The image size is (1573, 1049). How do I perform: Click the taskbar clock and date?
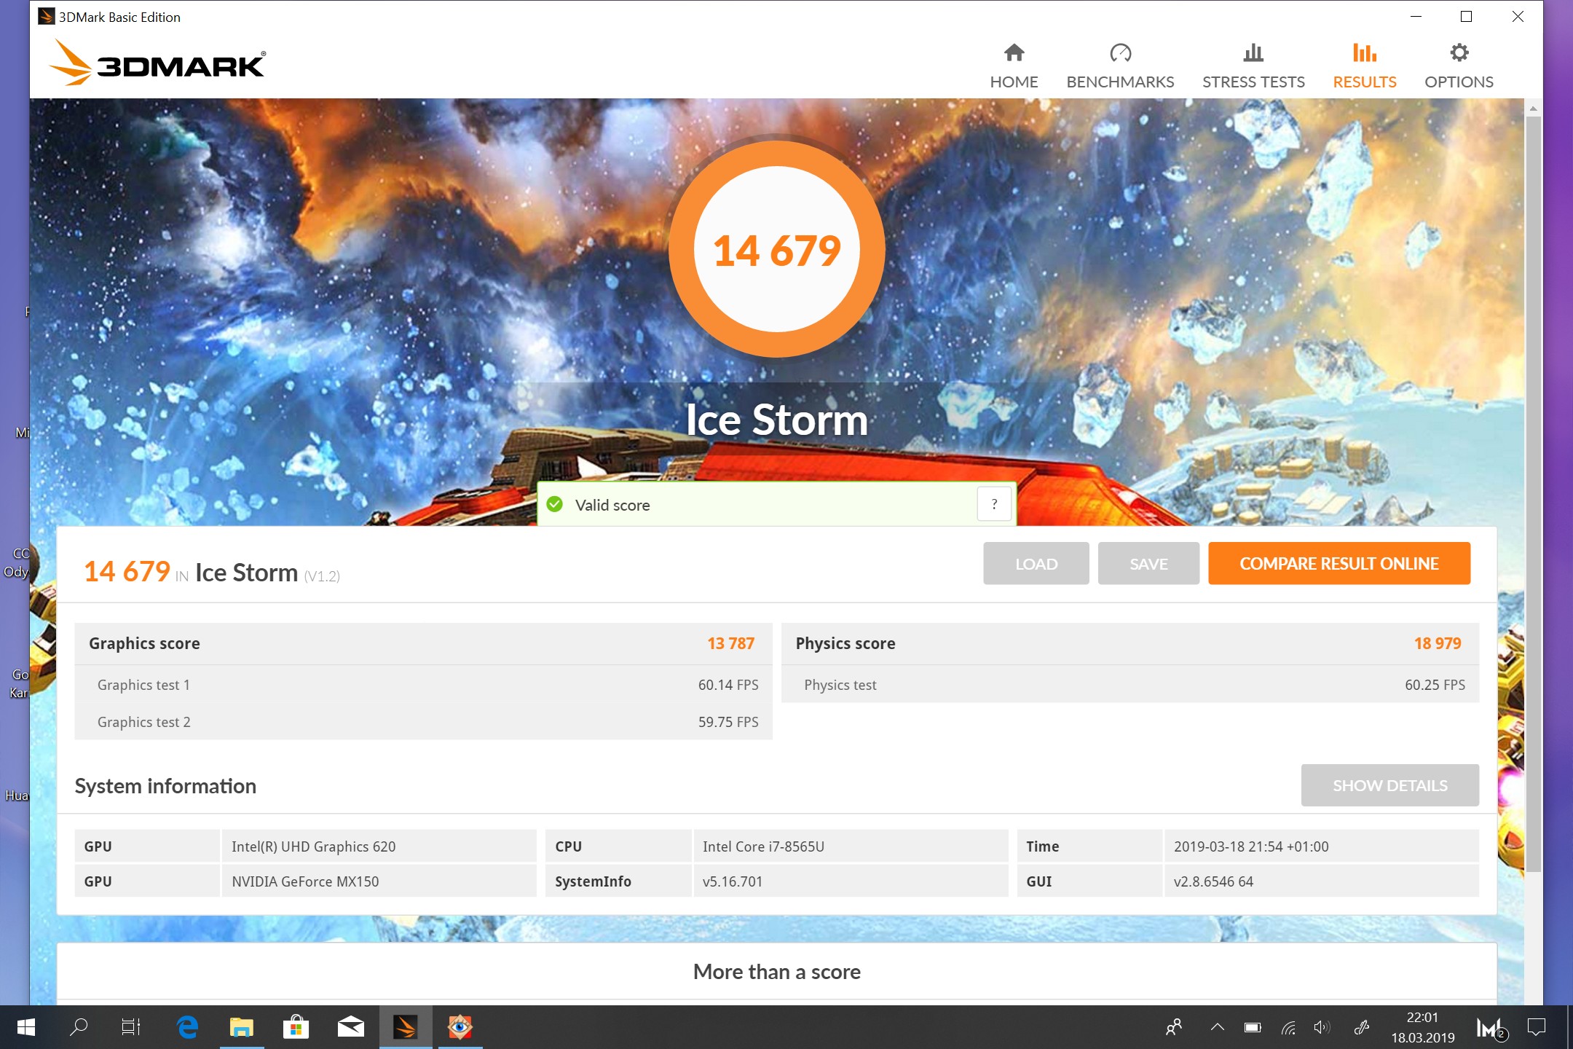click(x=1422, y=1027)
